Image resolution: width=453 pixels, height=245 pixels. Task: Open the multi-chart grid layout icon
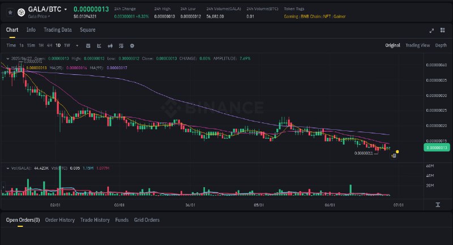(x=442, y=30)
